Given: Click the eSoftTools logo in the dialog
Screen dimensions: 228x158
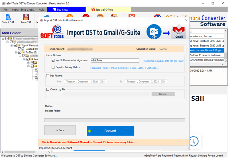Looking at the screenshot, I should tap(52, 32).
